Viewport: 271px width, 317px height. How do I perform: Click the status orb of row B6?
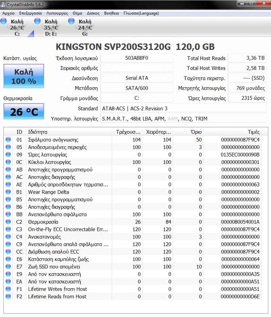pos(8,207)
